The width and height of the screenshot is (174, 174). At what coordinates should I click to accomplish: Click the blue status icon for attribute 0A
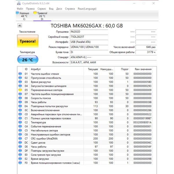coord(20,106)
